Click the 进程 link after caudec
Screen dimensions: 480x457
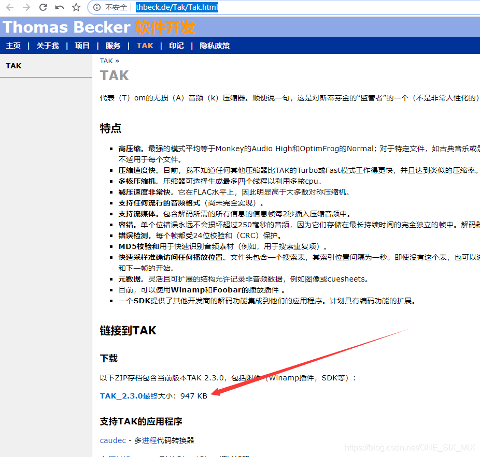pos(149,440)
